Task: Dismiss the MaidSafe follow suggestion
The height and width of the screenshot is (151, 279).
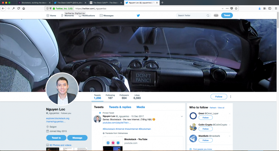Action: coord(230,136)
